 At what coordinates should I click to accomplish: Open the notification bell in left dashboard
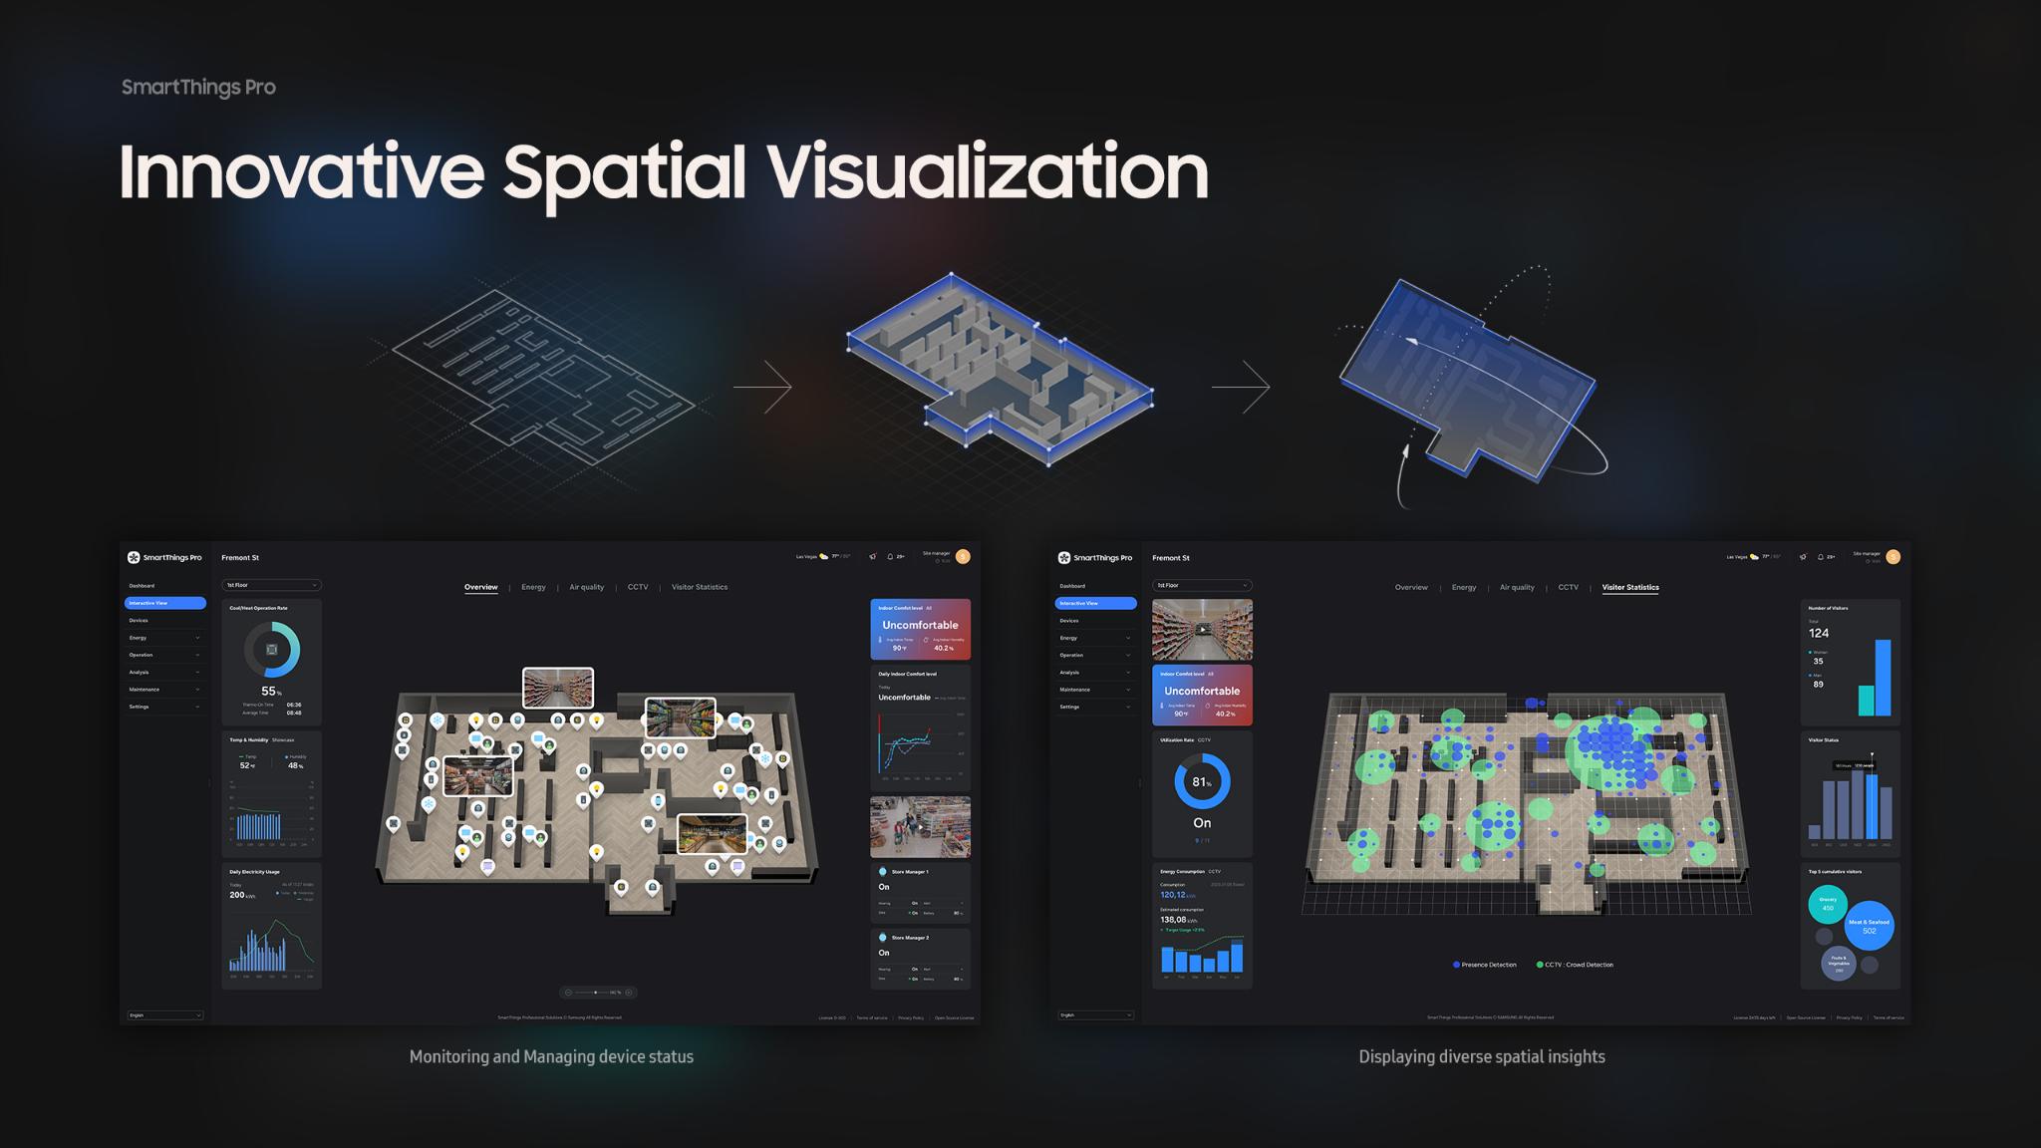click(890, 557)
